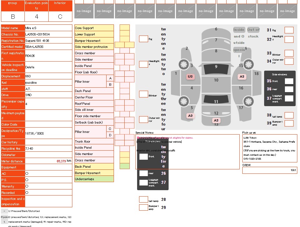Click the Drive value '2WD'
This screenshot has width=300, height=227.
[28, 95]
